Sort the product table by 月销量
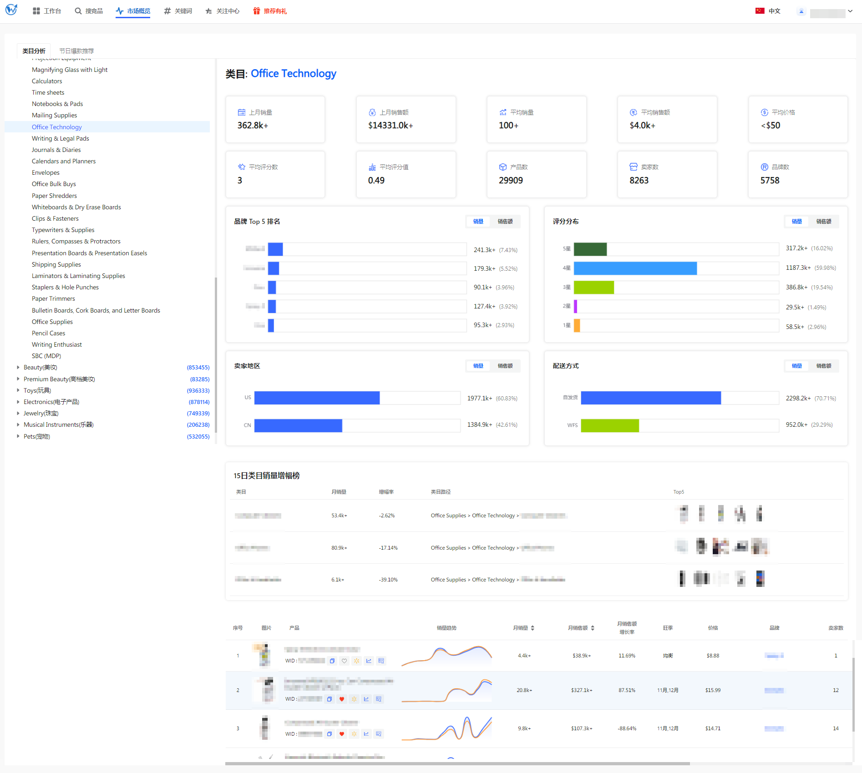This screenshot has height=773, width=862. point(532,628)
